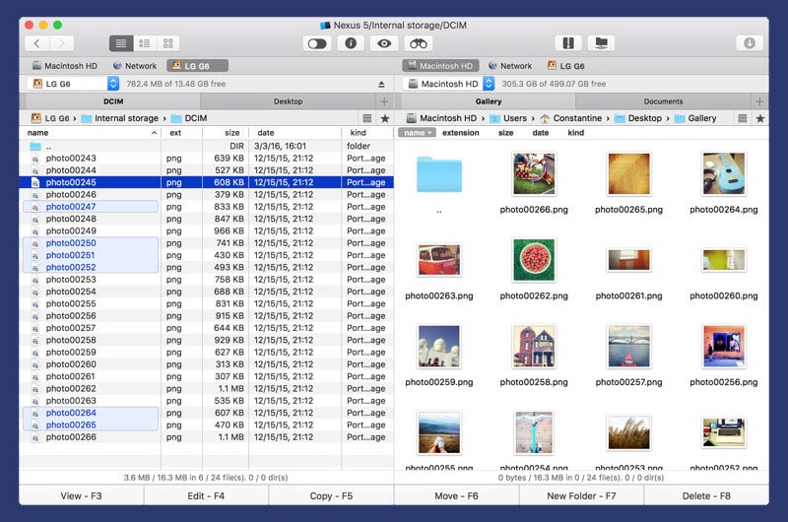
Task: Switch to the Desktop tab
Action: pyautogui.click(x=288, y=101)
